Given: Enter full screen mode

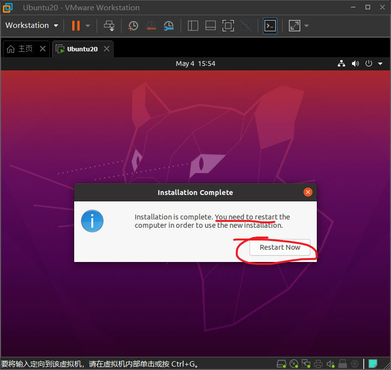Looking at the screenshot, I should pyautogui.click(x=228, y=26).
